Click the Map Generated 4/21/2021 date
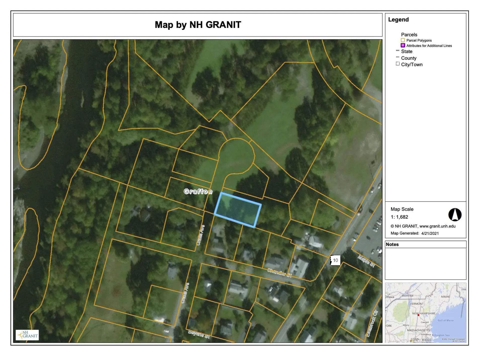 (x=415, y=233)
